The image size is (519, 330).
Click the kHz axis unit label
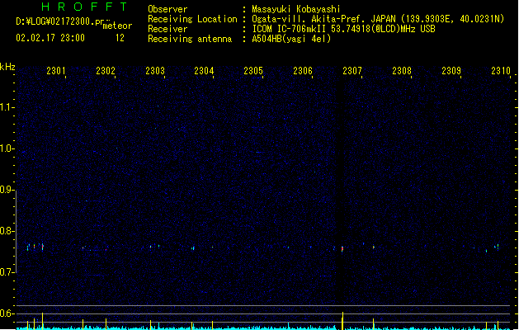click(x=7, y=67)
